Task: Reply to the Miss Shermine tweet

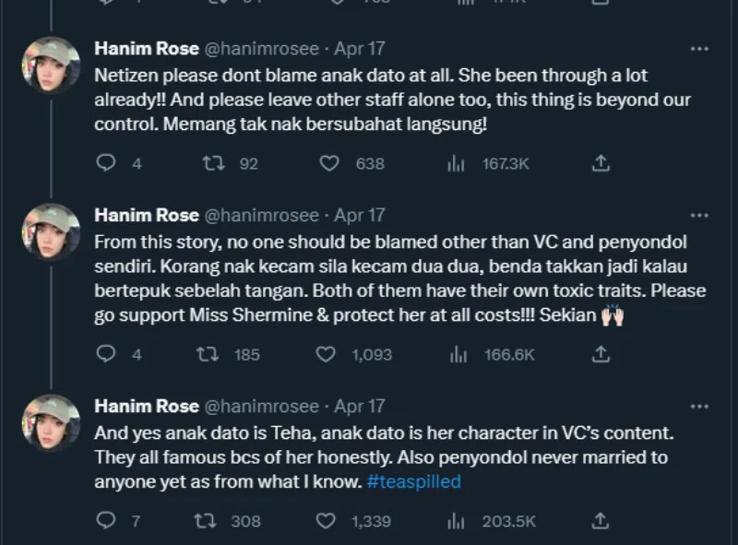Action: [x=107, y=354]
